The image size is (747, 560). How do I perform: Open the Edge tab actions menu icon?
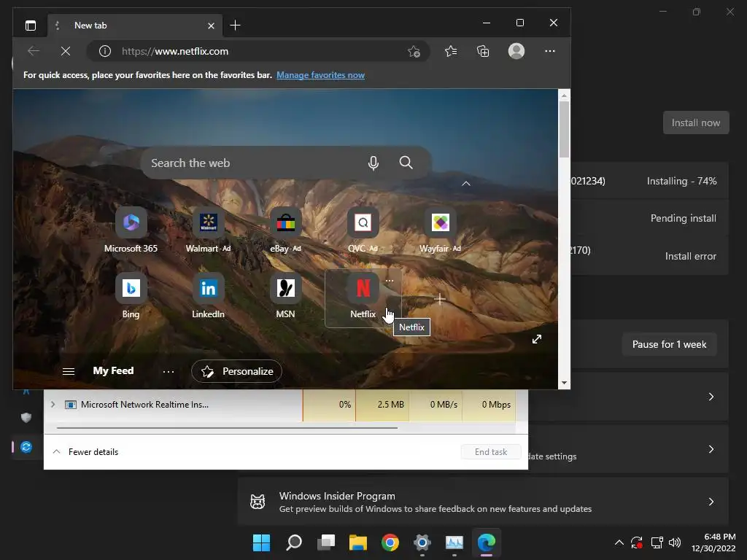tap(31, 26)
